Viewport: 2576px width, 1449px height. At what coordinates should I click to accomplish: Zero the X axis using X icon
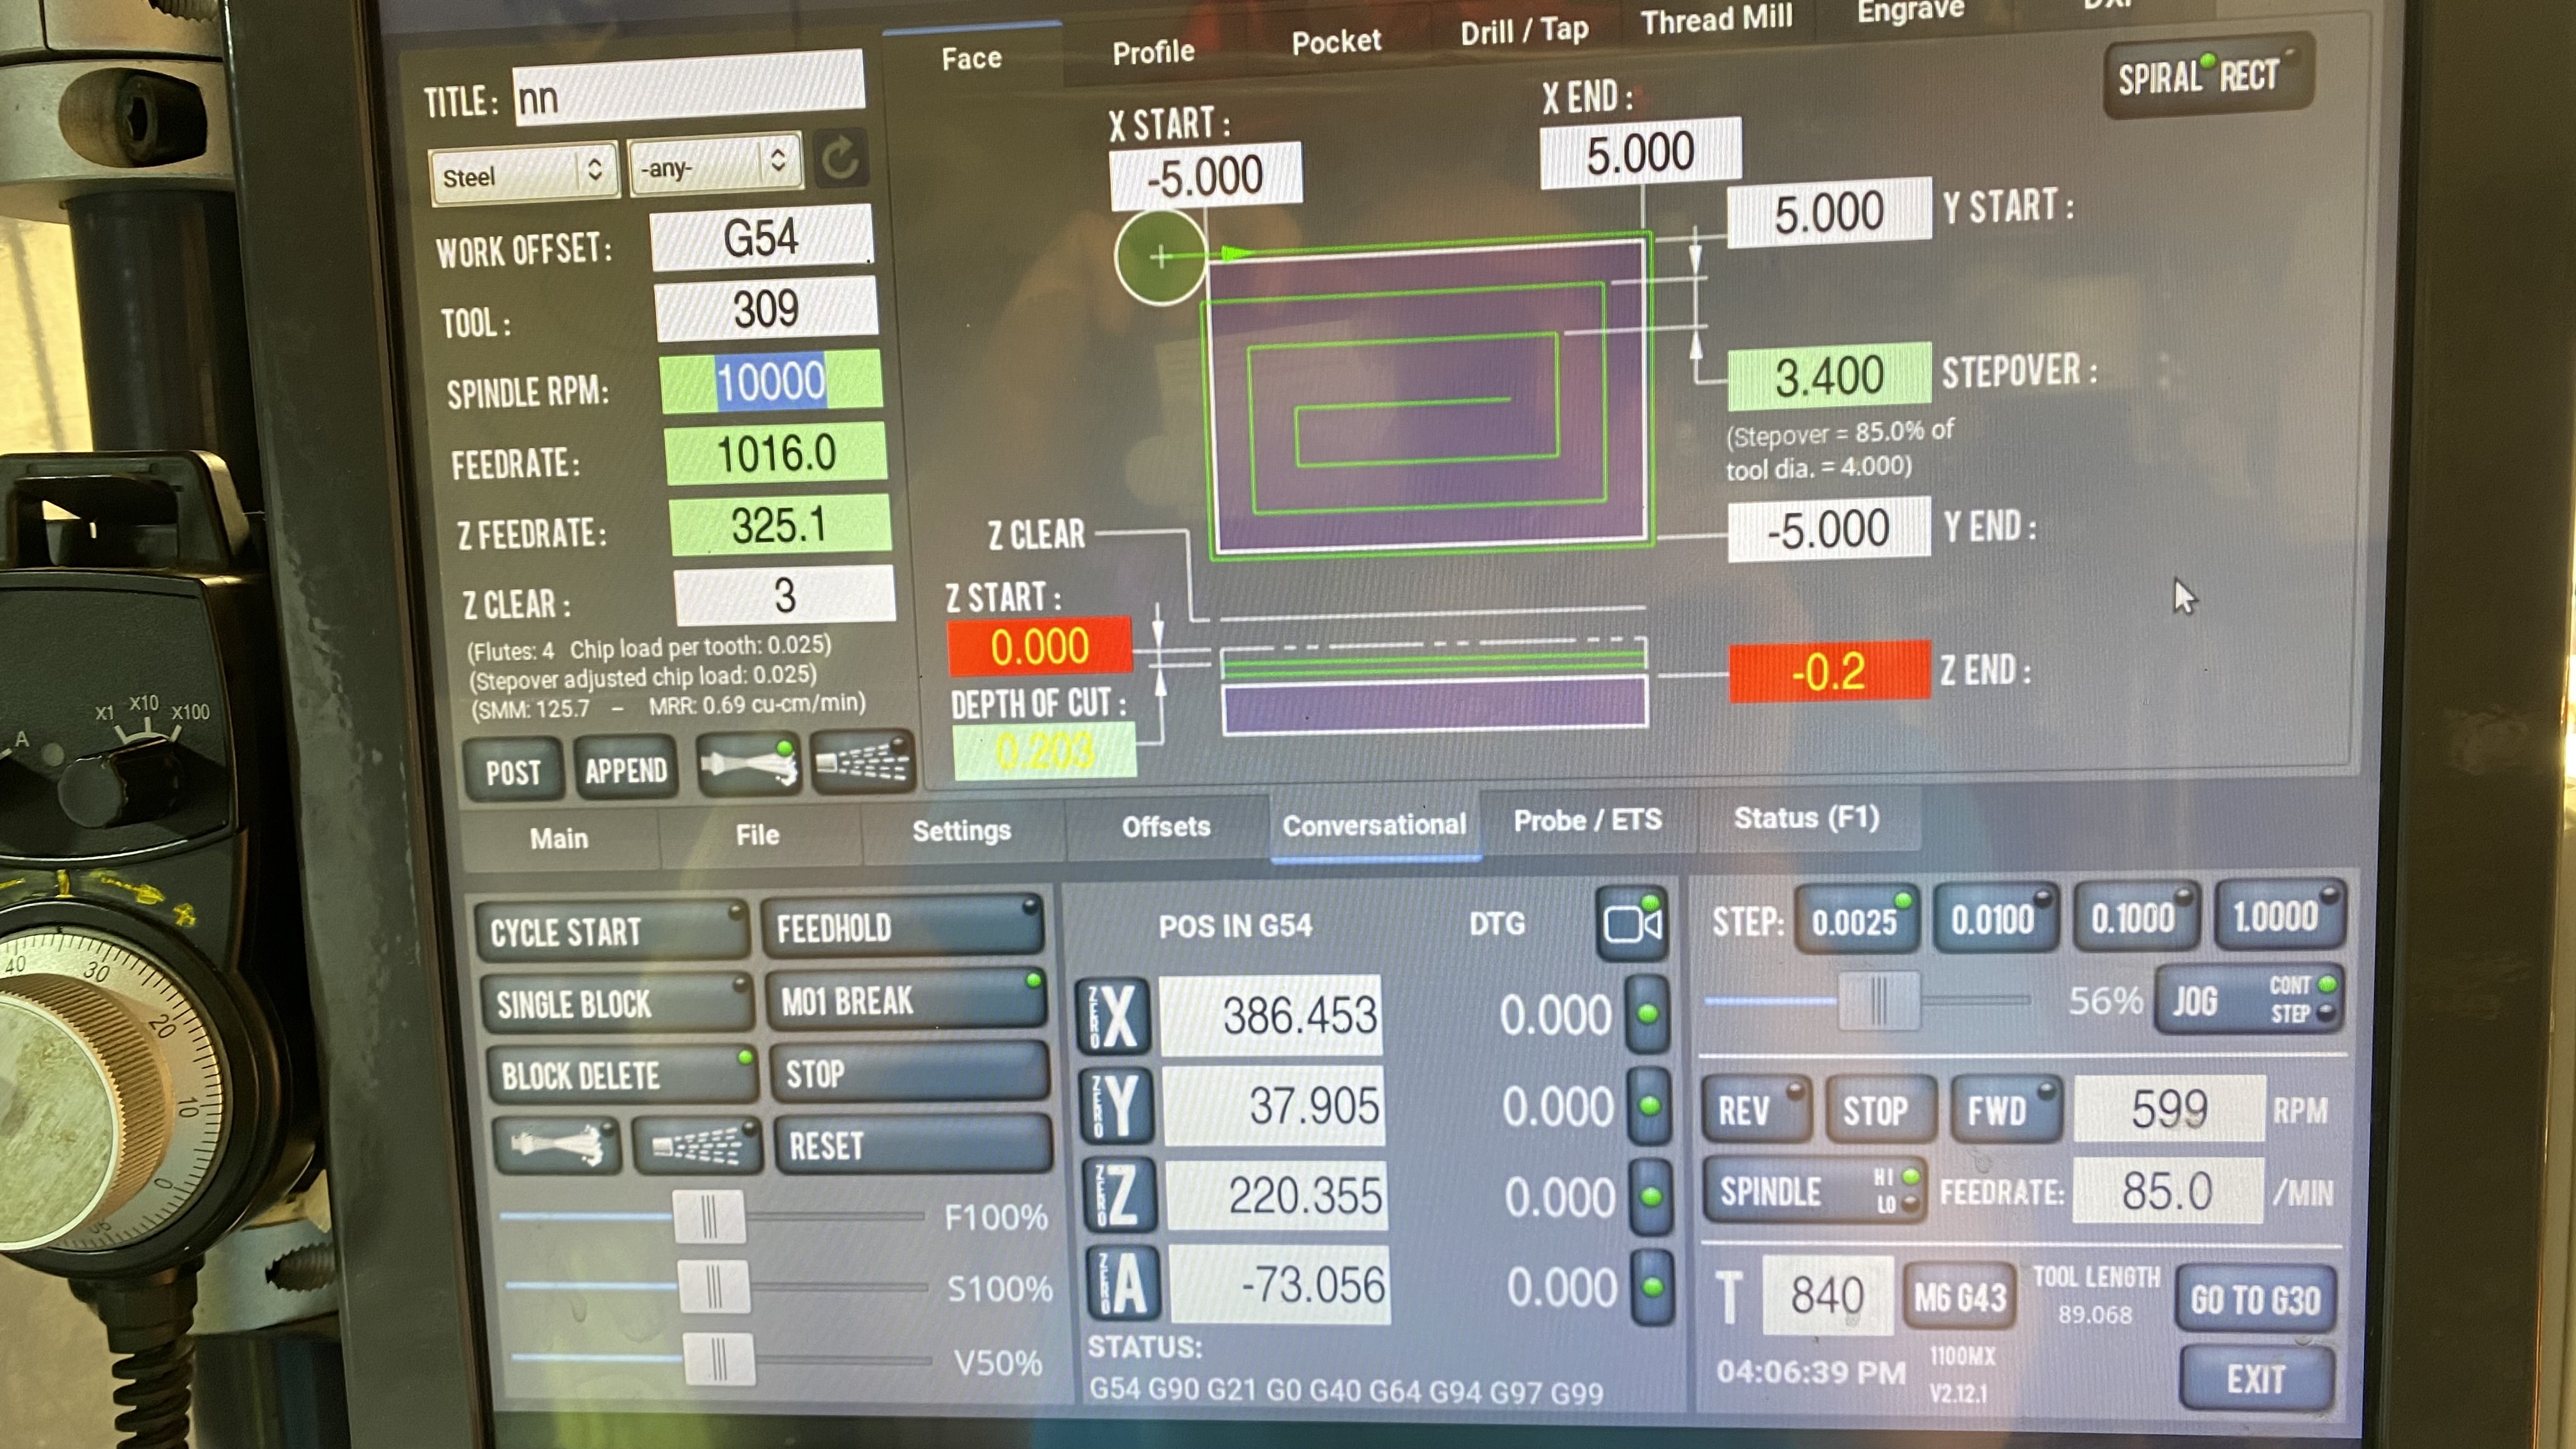click(x=1113, y=1017)
